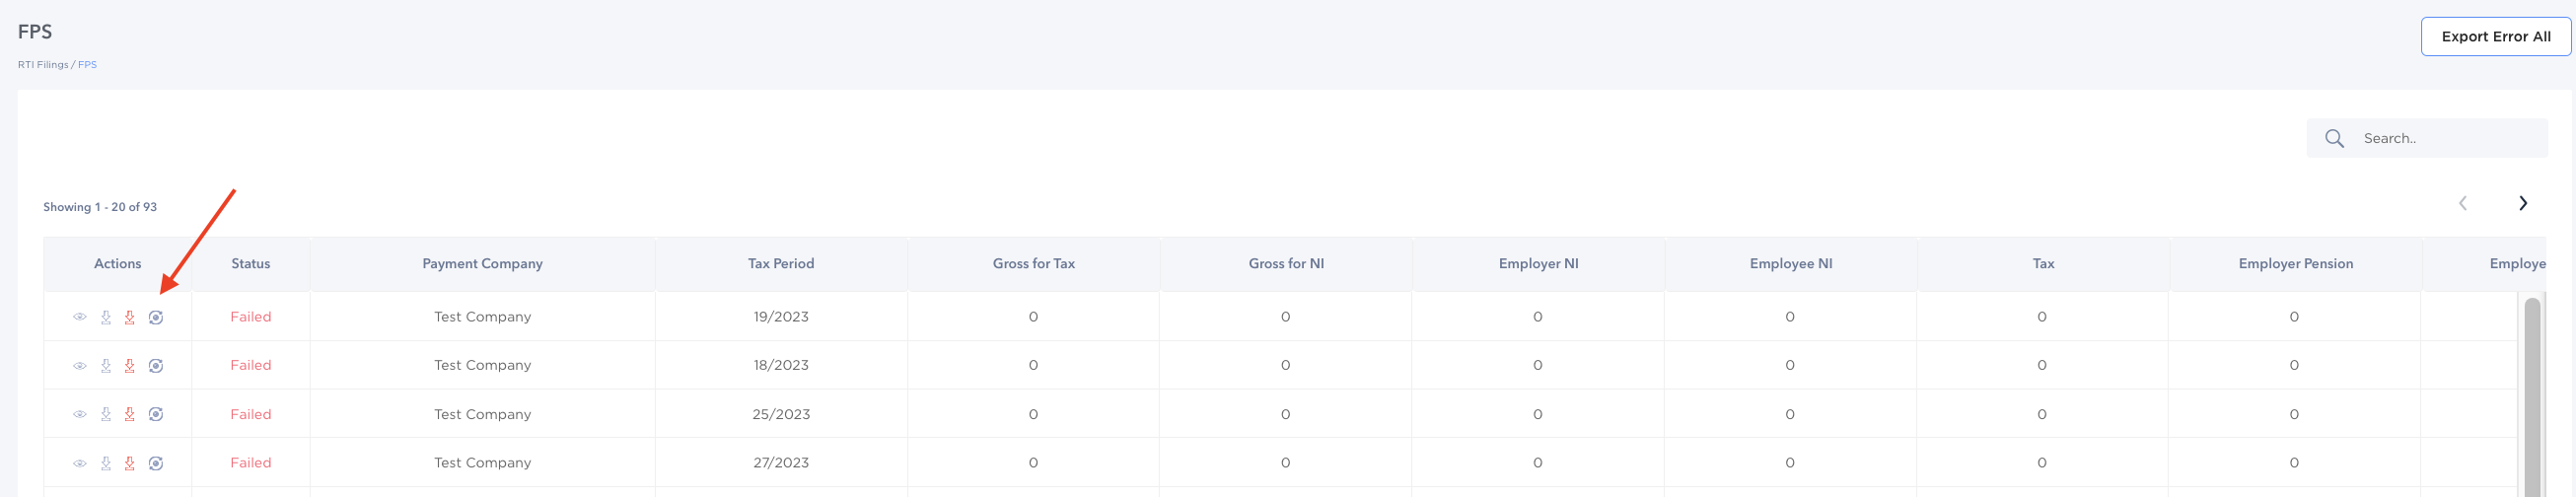The height and width of the screenshot is (497, 2576).
Task: View the 25/2023 filing via its eye icon
Action: coord(80,414)
